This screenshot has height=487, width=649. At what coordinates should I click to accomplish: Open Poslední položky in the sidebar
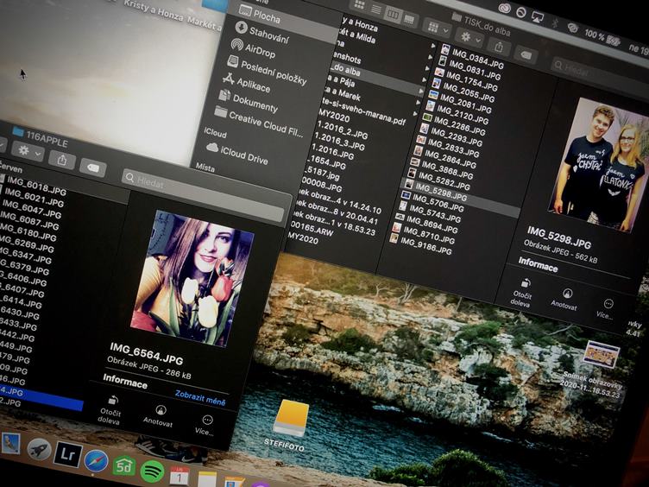(274, 72)
